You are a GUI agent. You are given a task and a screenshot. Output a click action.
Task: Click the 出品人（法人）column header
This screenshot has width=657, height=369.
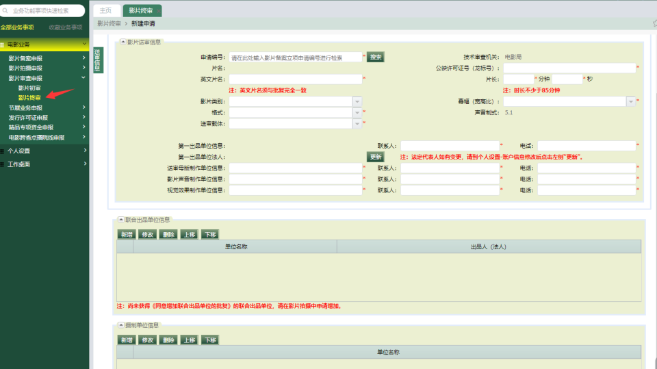pyautogui.click(x=489, y=246)
